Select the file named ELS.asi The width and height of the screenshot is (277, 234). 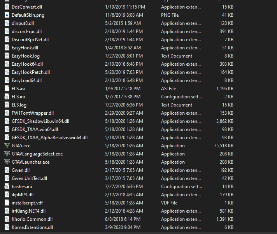pyautogui.click(x=18, y=89)
